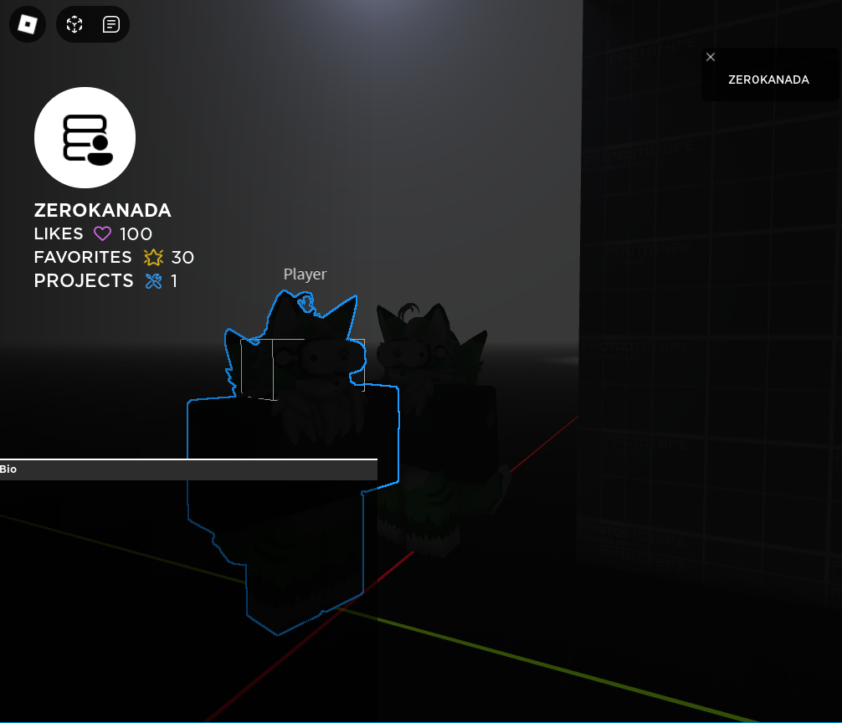Select the 3D transform gizmo icon
The width and height of the screenshot is (842, 723).
click(x=74, y=24)
